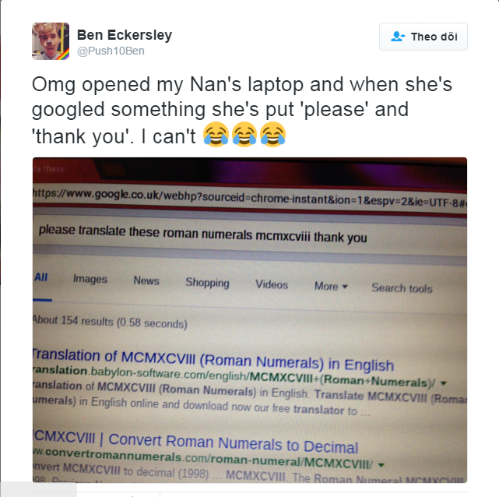Open Ben Eckersley's profile avatar

(x=51, y=41)
